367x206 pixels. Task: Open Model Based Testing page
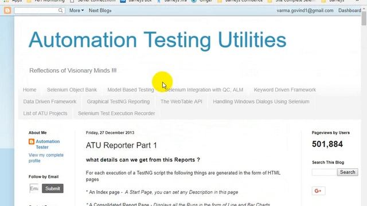coord(131,90)
